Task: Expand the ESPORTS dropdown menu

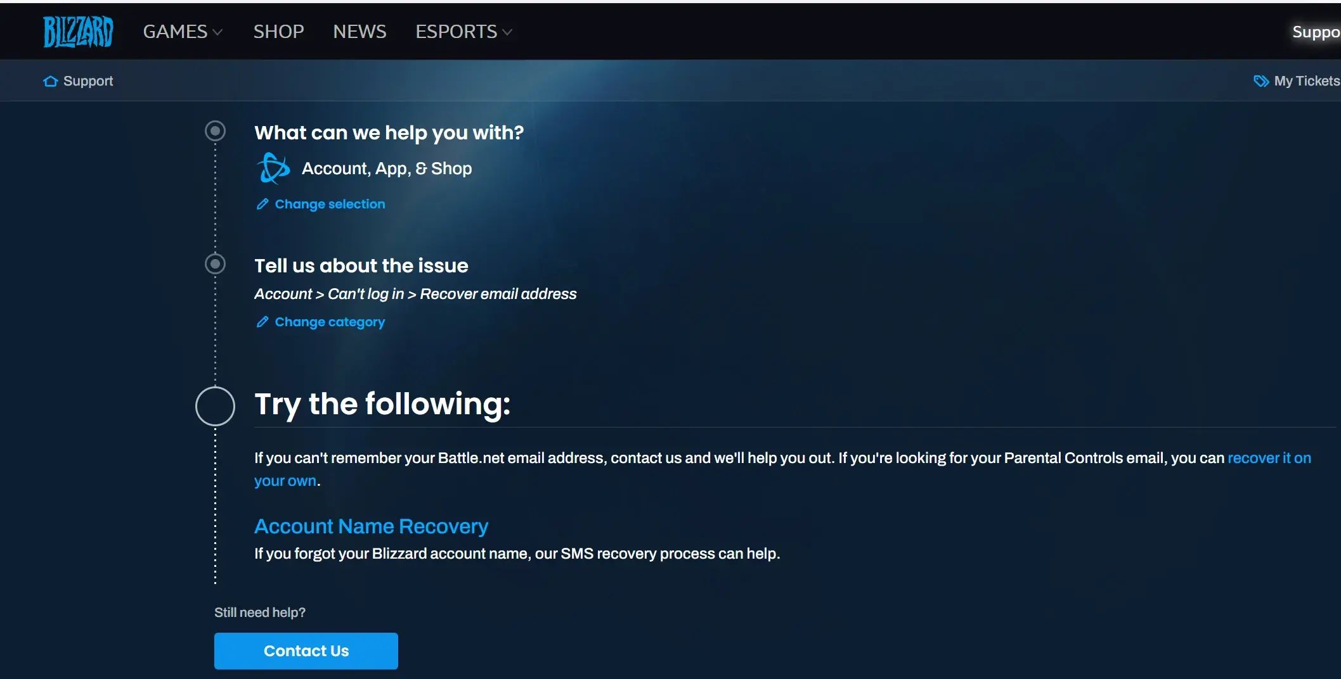Action: (463, 32)
